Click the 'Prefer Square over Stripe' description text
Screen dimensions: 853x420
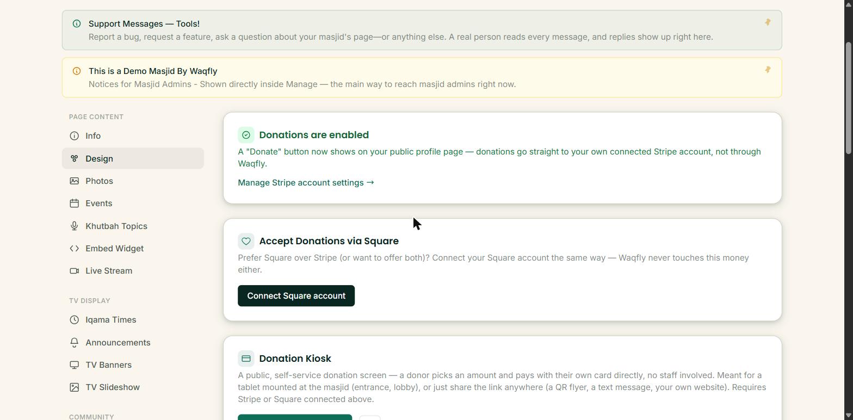493,263
